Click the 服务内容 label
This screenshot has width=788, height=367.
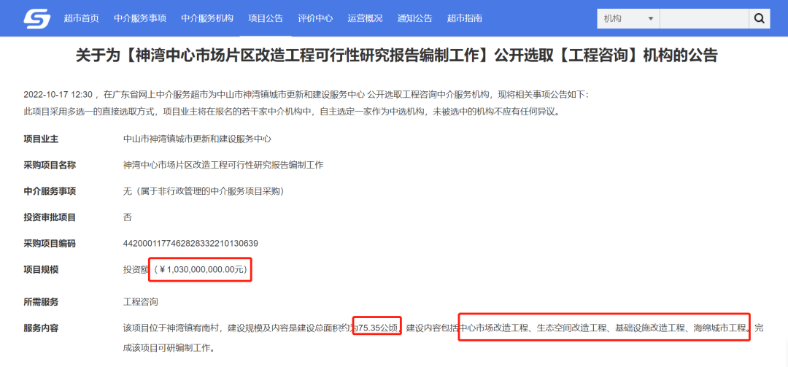pos(41,328)
